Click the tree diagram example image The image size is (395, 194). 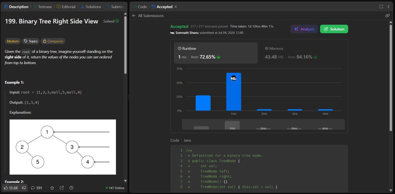point(63,147)
